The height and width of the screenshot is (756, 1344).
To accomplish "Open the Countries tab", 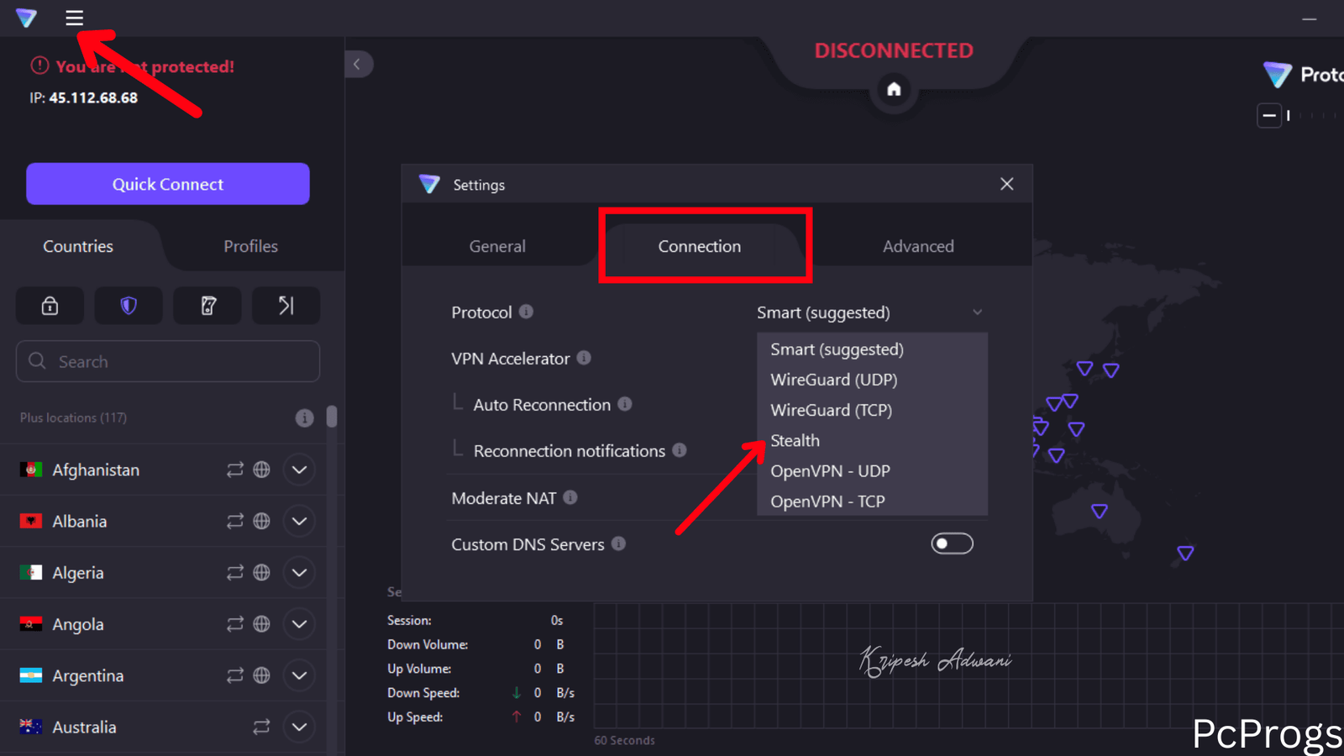I will tap(78, 246).
